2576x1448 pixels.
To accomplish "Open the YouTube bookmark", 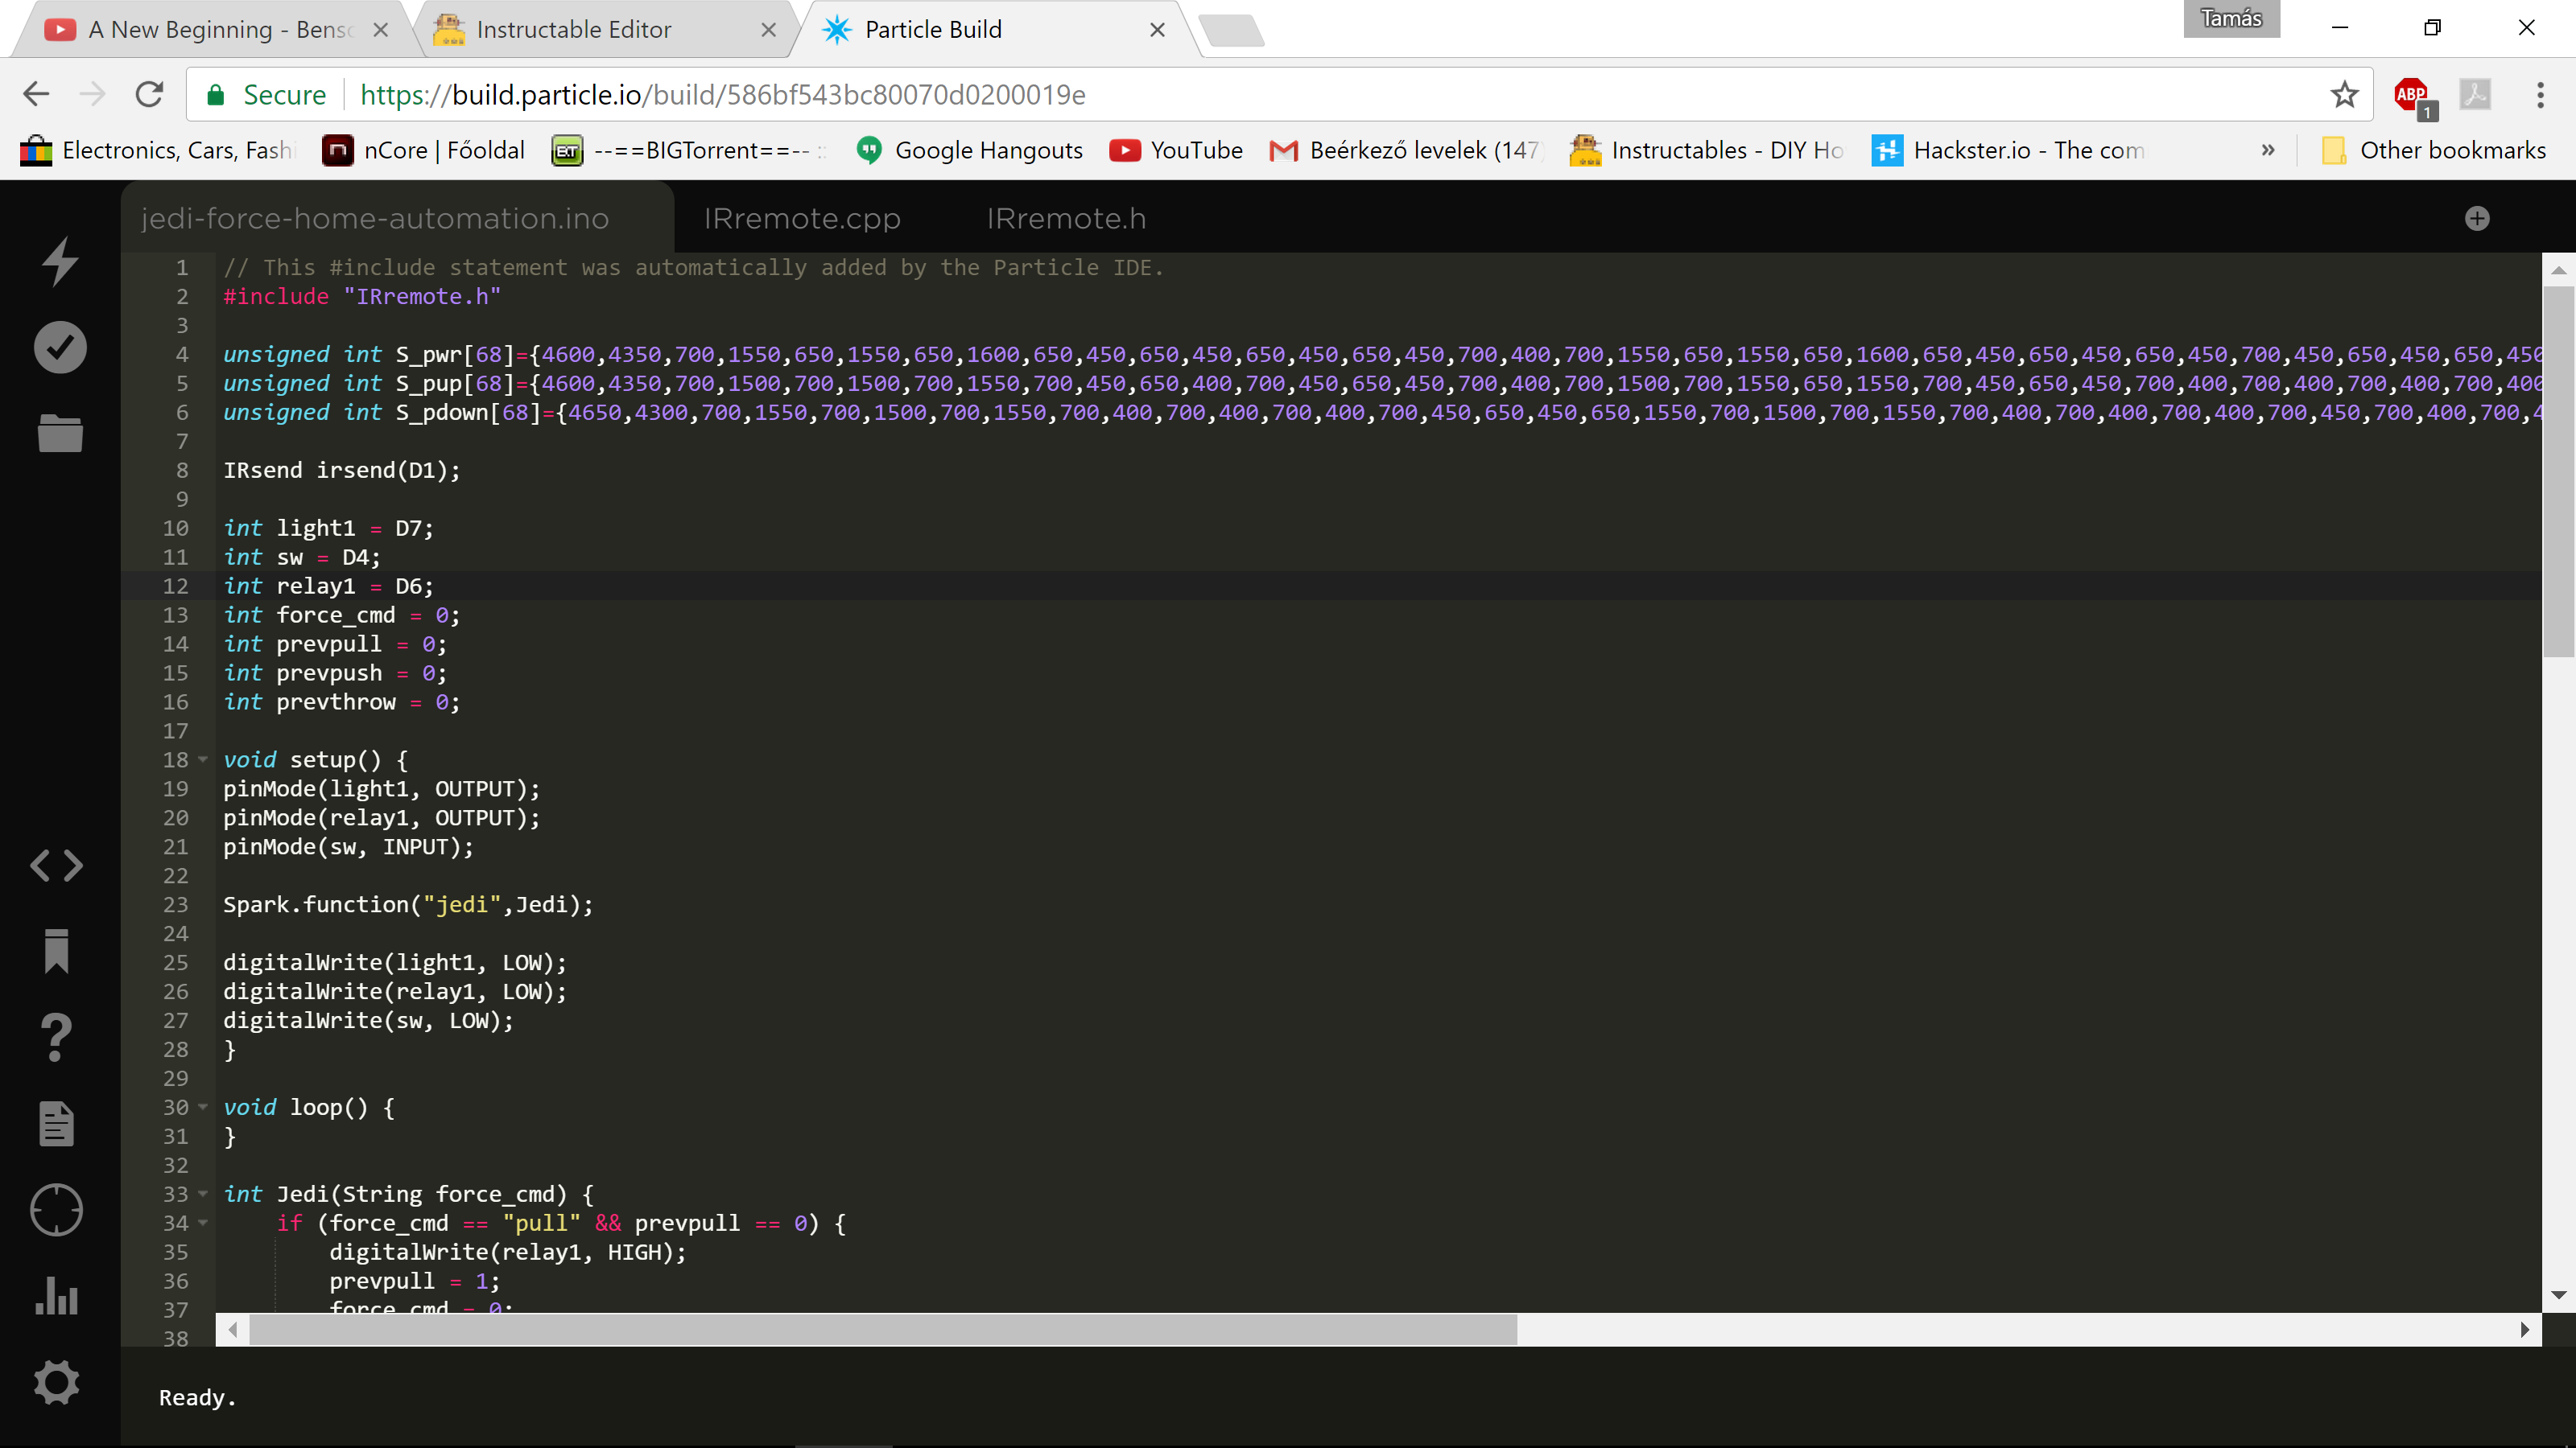I will 1176,151.
